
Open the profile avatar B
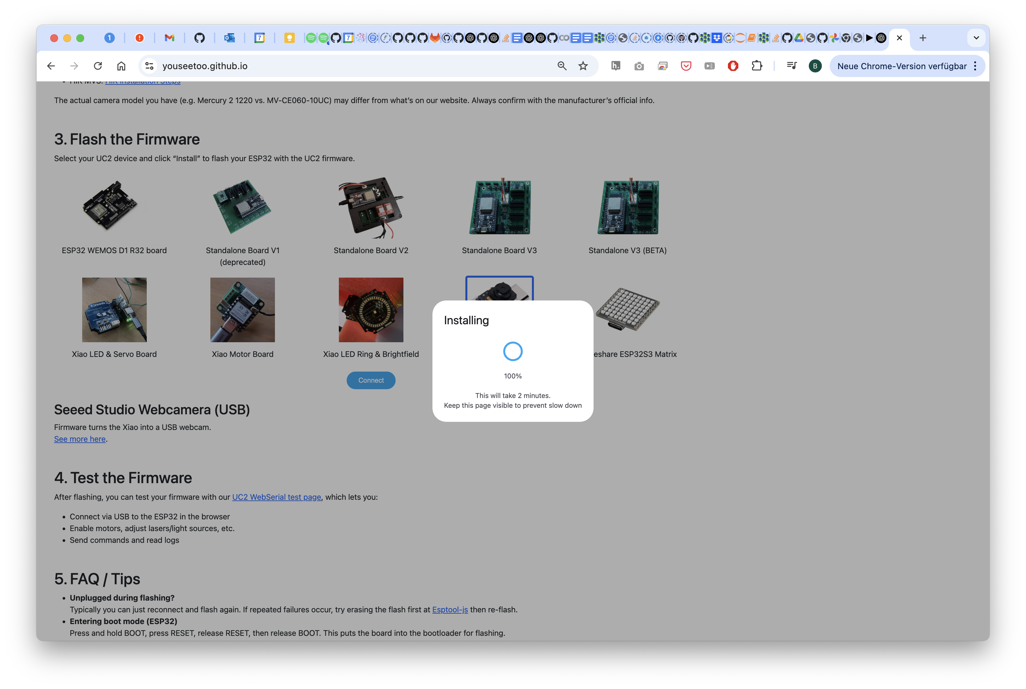(x=815, y=66)
